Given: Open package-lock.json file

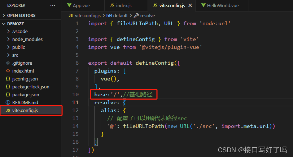Looking at the screenshot, I should coord(31,87).
